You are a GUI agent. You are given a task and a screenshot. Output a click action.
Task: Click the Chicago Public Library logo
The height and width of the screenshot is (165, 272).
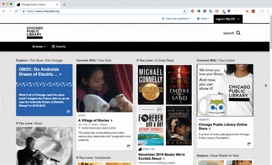point(35,33)
